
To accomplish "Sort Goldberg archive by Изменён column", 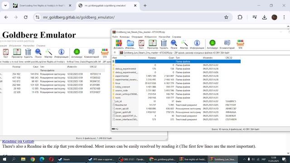I will (x=208, y=58).
